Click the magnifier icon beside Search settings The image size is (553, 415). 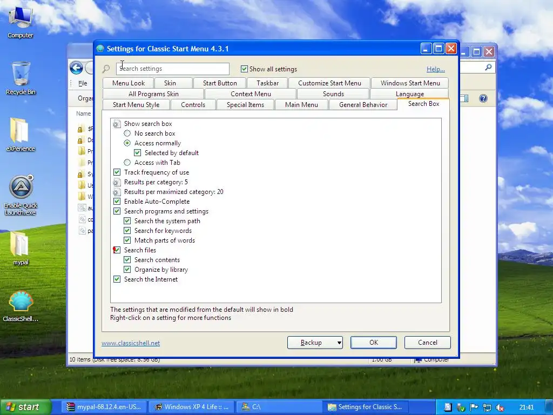click(x=106, y=69)
